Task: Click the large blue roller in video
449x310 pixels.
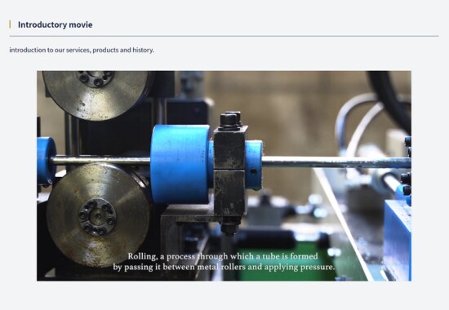Action: coord(180,164)
